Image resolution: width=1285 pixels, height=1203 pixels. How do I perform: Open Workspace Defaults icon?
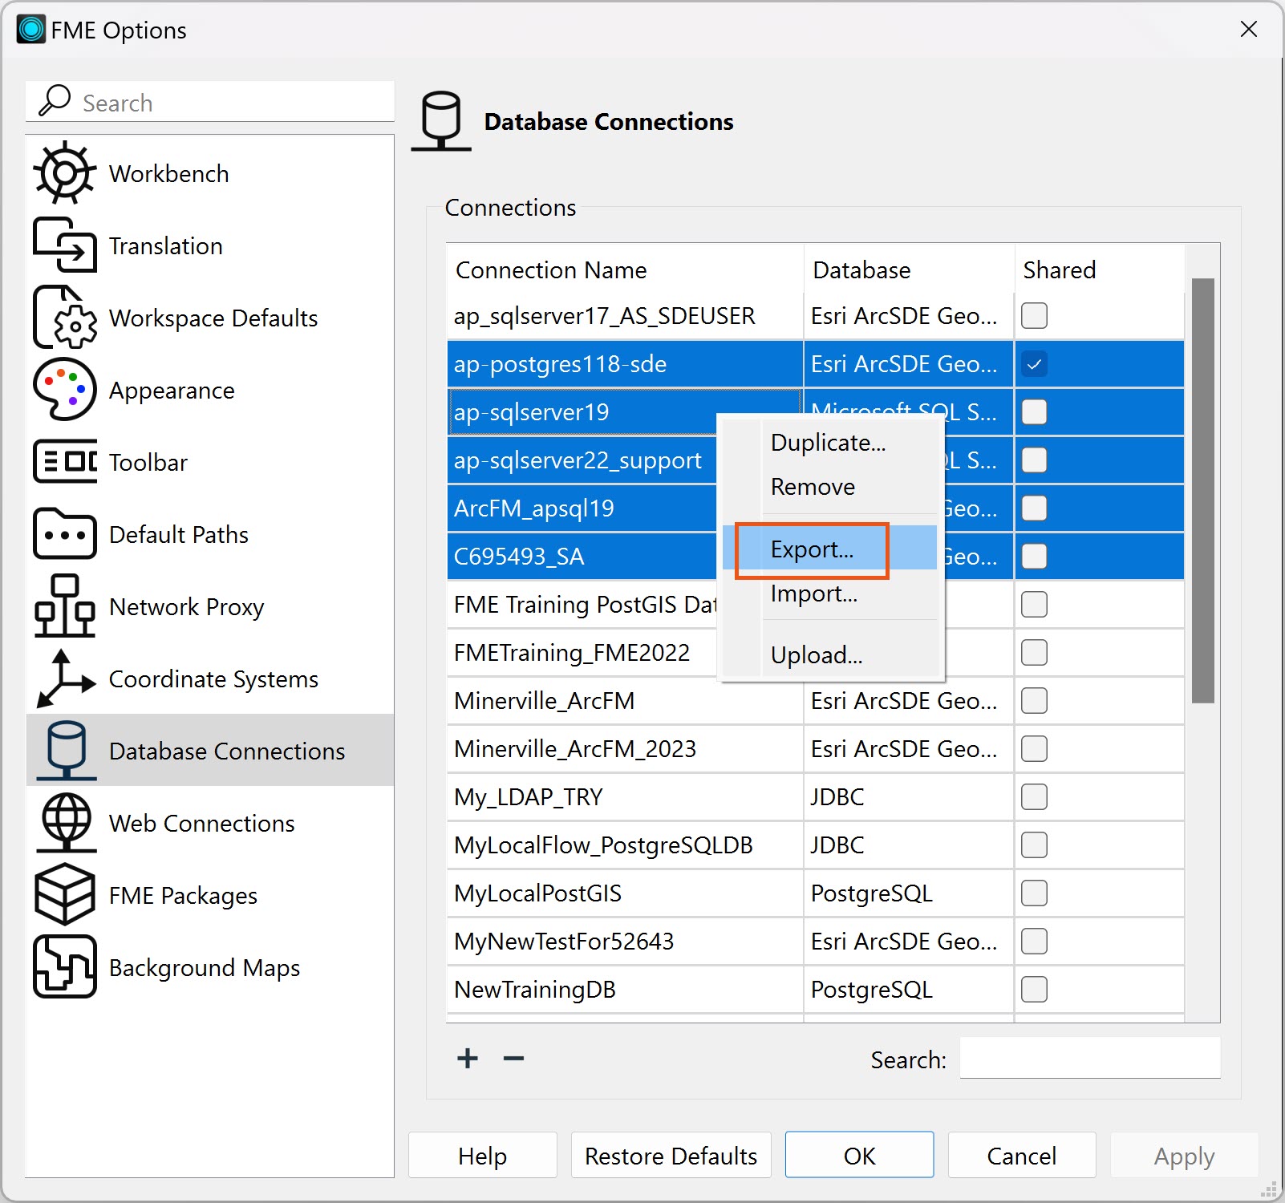click(x=65, y=318)
